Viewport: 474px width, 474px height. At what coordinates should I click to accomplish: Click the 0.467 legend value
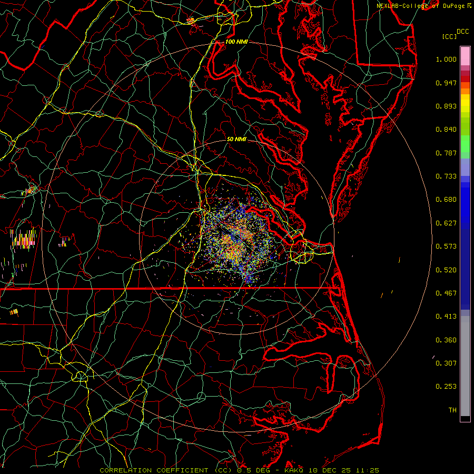[446, 293]
